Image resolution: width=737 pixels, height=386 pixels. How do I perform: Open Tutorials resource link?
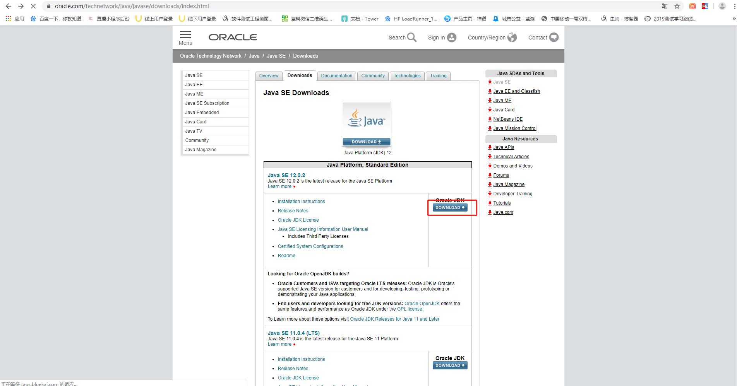[502, 203]
